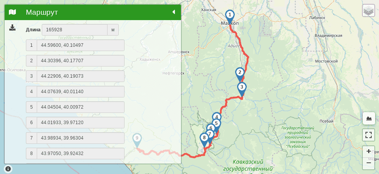
Task: Click the map icon in the Маршрут header
Action: point(12,12)
